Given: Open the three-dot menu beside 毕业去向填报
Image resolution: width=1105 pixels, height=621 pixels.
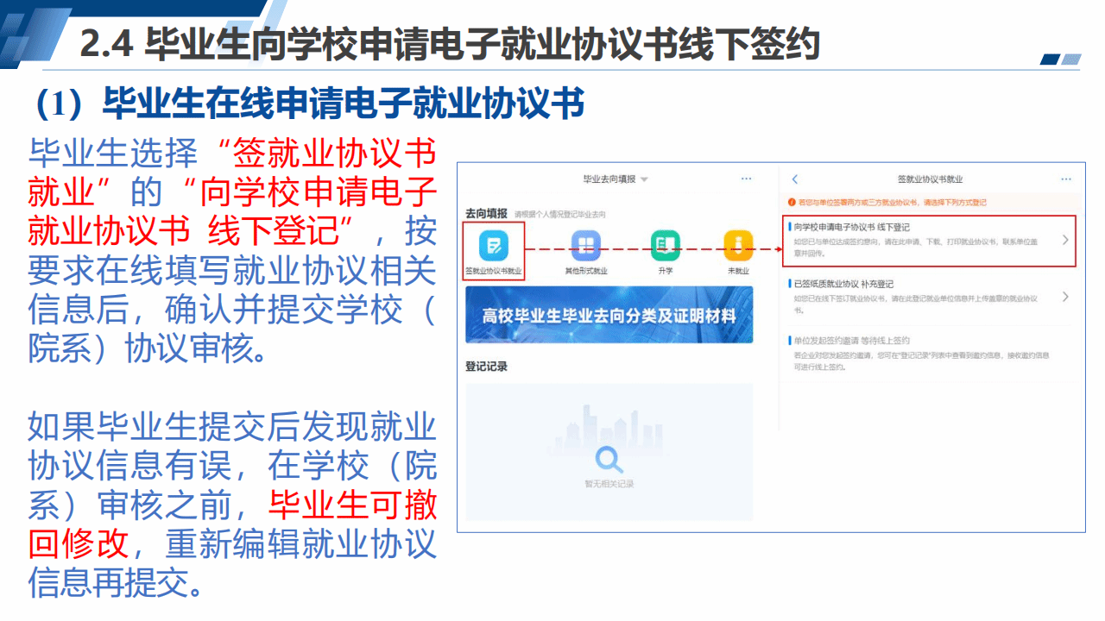Looking at the screenshot, I should coord(747,179).
